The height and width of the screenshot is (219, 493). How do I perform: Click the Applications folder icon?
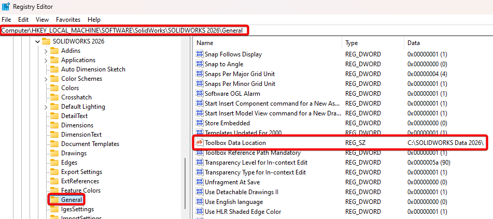(x=54, y=60)
